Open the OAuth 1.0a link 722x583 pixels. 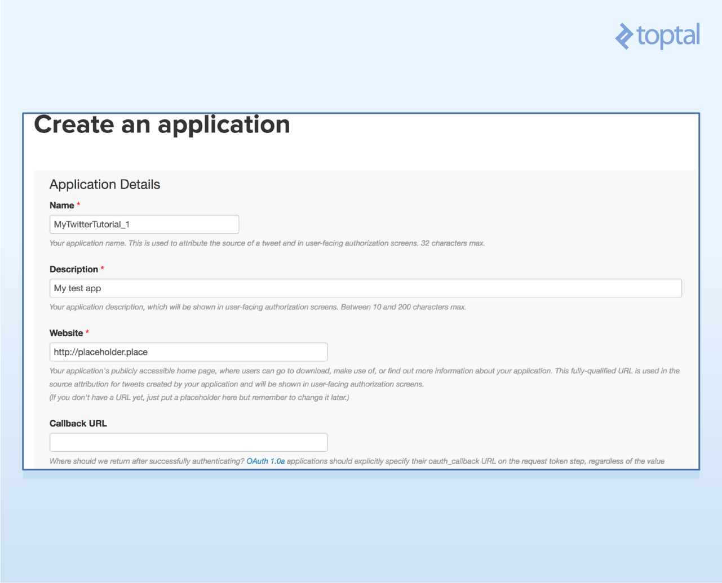(x=265, y=461)
